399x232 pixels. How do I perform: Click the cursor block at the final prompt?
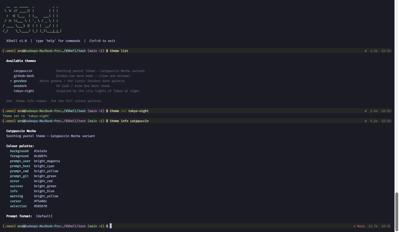(x=111, y=226)
